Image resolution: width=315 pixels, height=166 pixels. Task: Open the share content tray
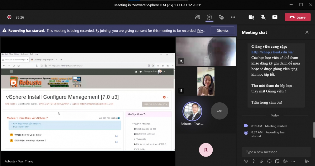pyautogui.click(x=275, y=17)
